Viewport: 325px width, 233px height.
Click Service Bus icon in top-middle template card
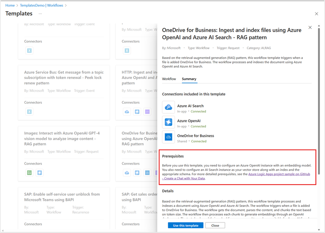pos(127,50)
